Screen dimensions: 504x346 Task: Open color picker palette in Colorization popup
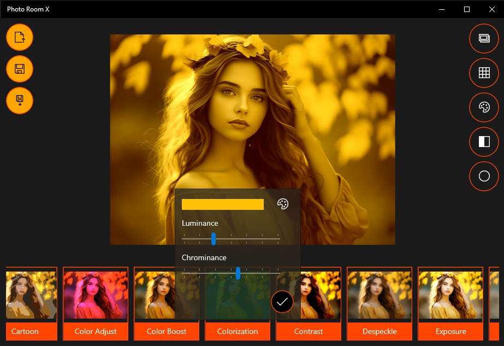coord(283,204)
